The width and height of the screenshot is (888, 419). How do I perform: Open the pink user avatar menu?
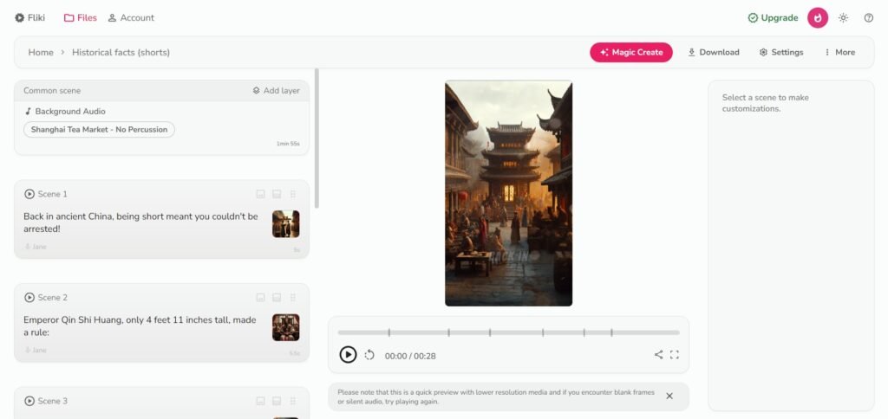tap(817, 18)
